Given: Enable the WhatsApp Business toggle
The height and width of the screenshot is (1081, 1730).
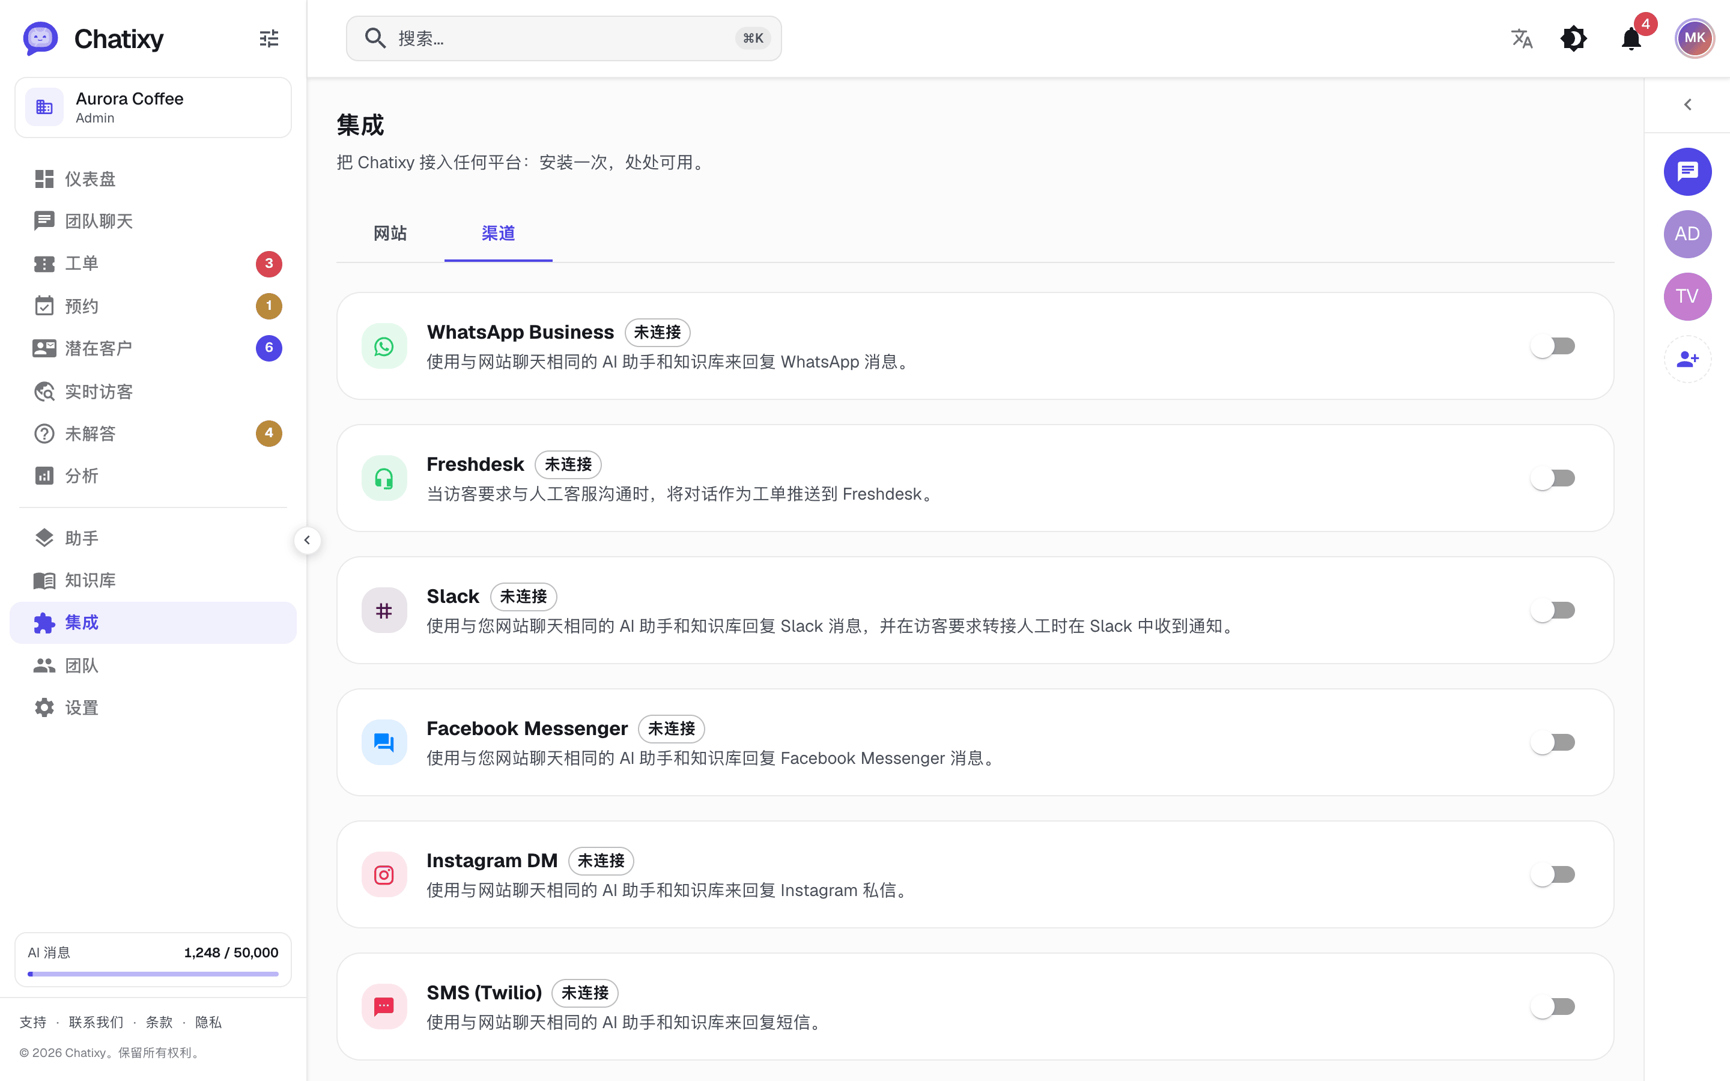Looking at the screenshot, I should (1553, 347).
